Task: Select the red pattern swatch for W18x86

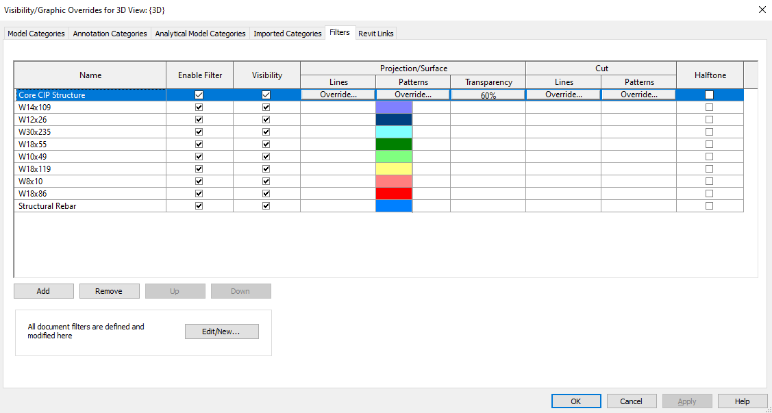Action: [394, 193]
